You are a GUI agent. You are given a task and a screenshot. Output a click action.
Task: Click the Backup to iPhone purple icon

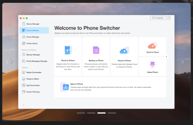pyautogui.click(x=96, y=50)
